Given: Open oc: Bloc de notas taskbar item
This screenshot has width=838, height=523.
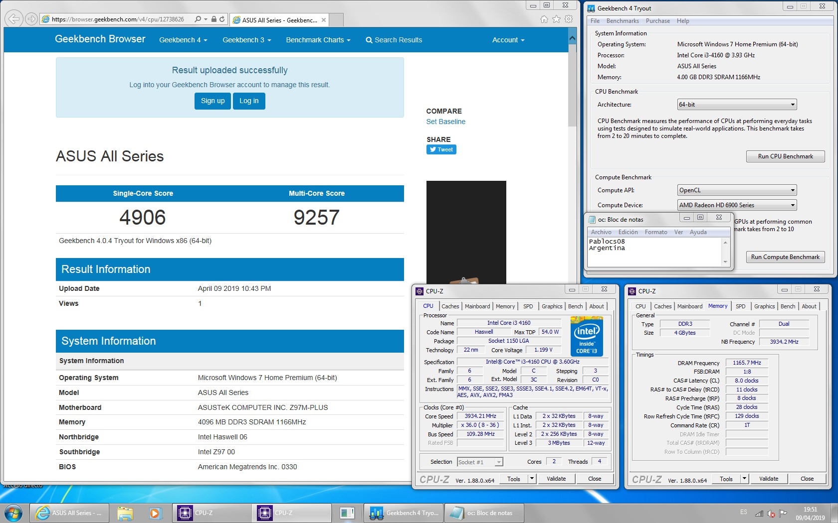Looking at the screenshot, I should 484,513.
